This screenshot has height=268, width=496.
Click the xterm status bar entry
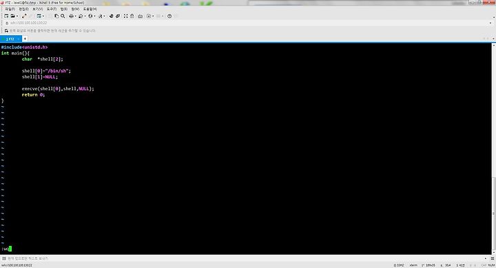(x=413, y=265)
